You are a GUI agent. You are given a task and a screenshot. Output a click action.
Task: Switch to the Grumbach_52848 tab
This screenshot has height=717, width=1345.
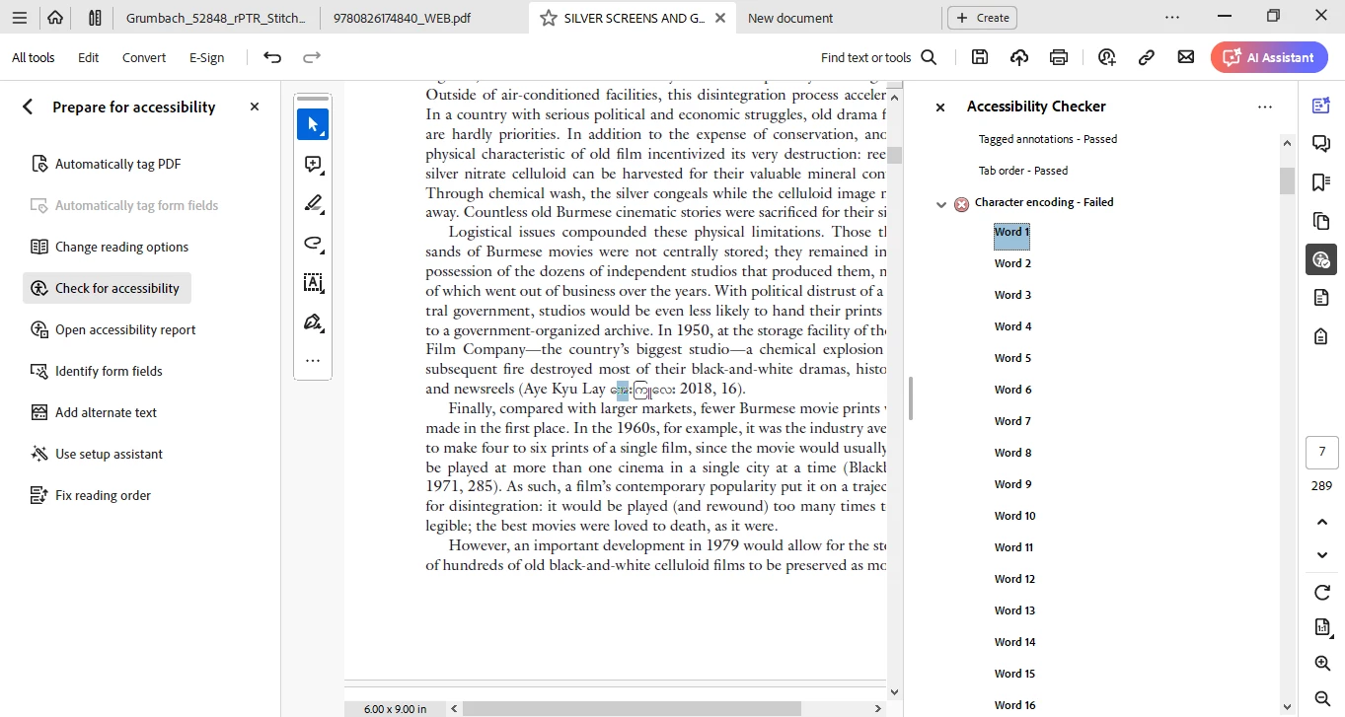tap(215, 18)
